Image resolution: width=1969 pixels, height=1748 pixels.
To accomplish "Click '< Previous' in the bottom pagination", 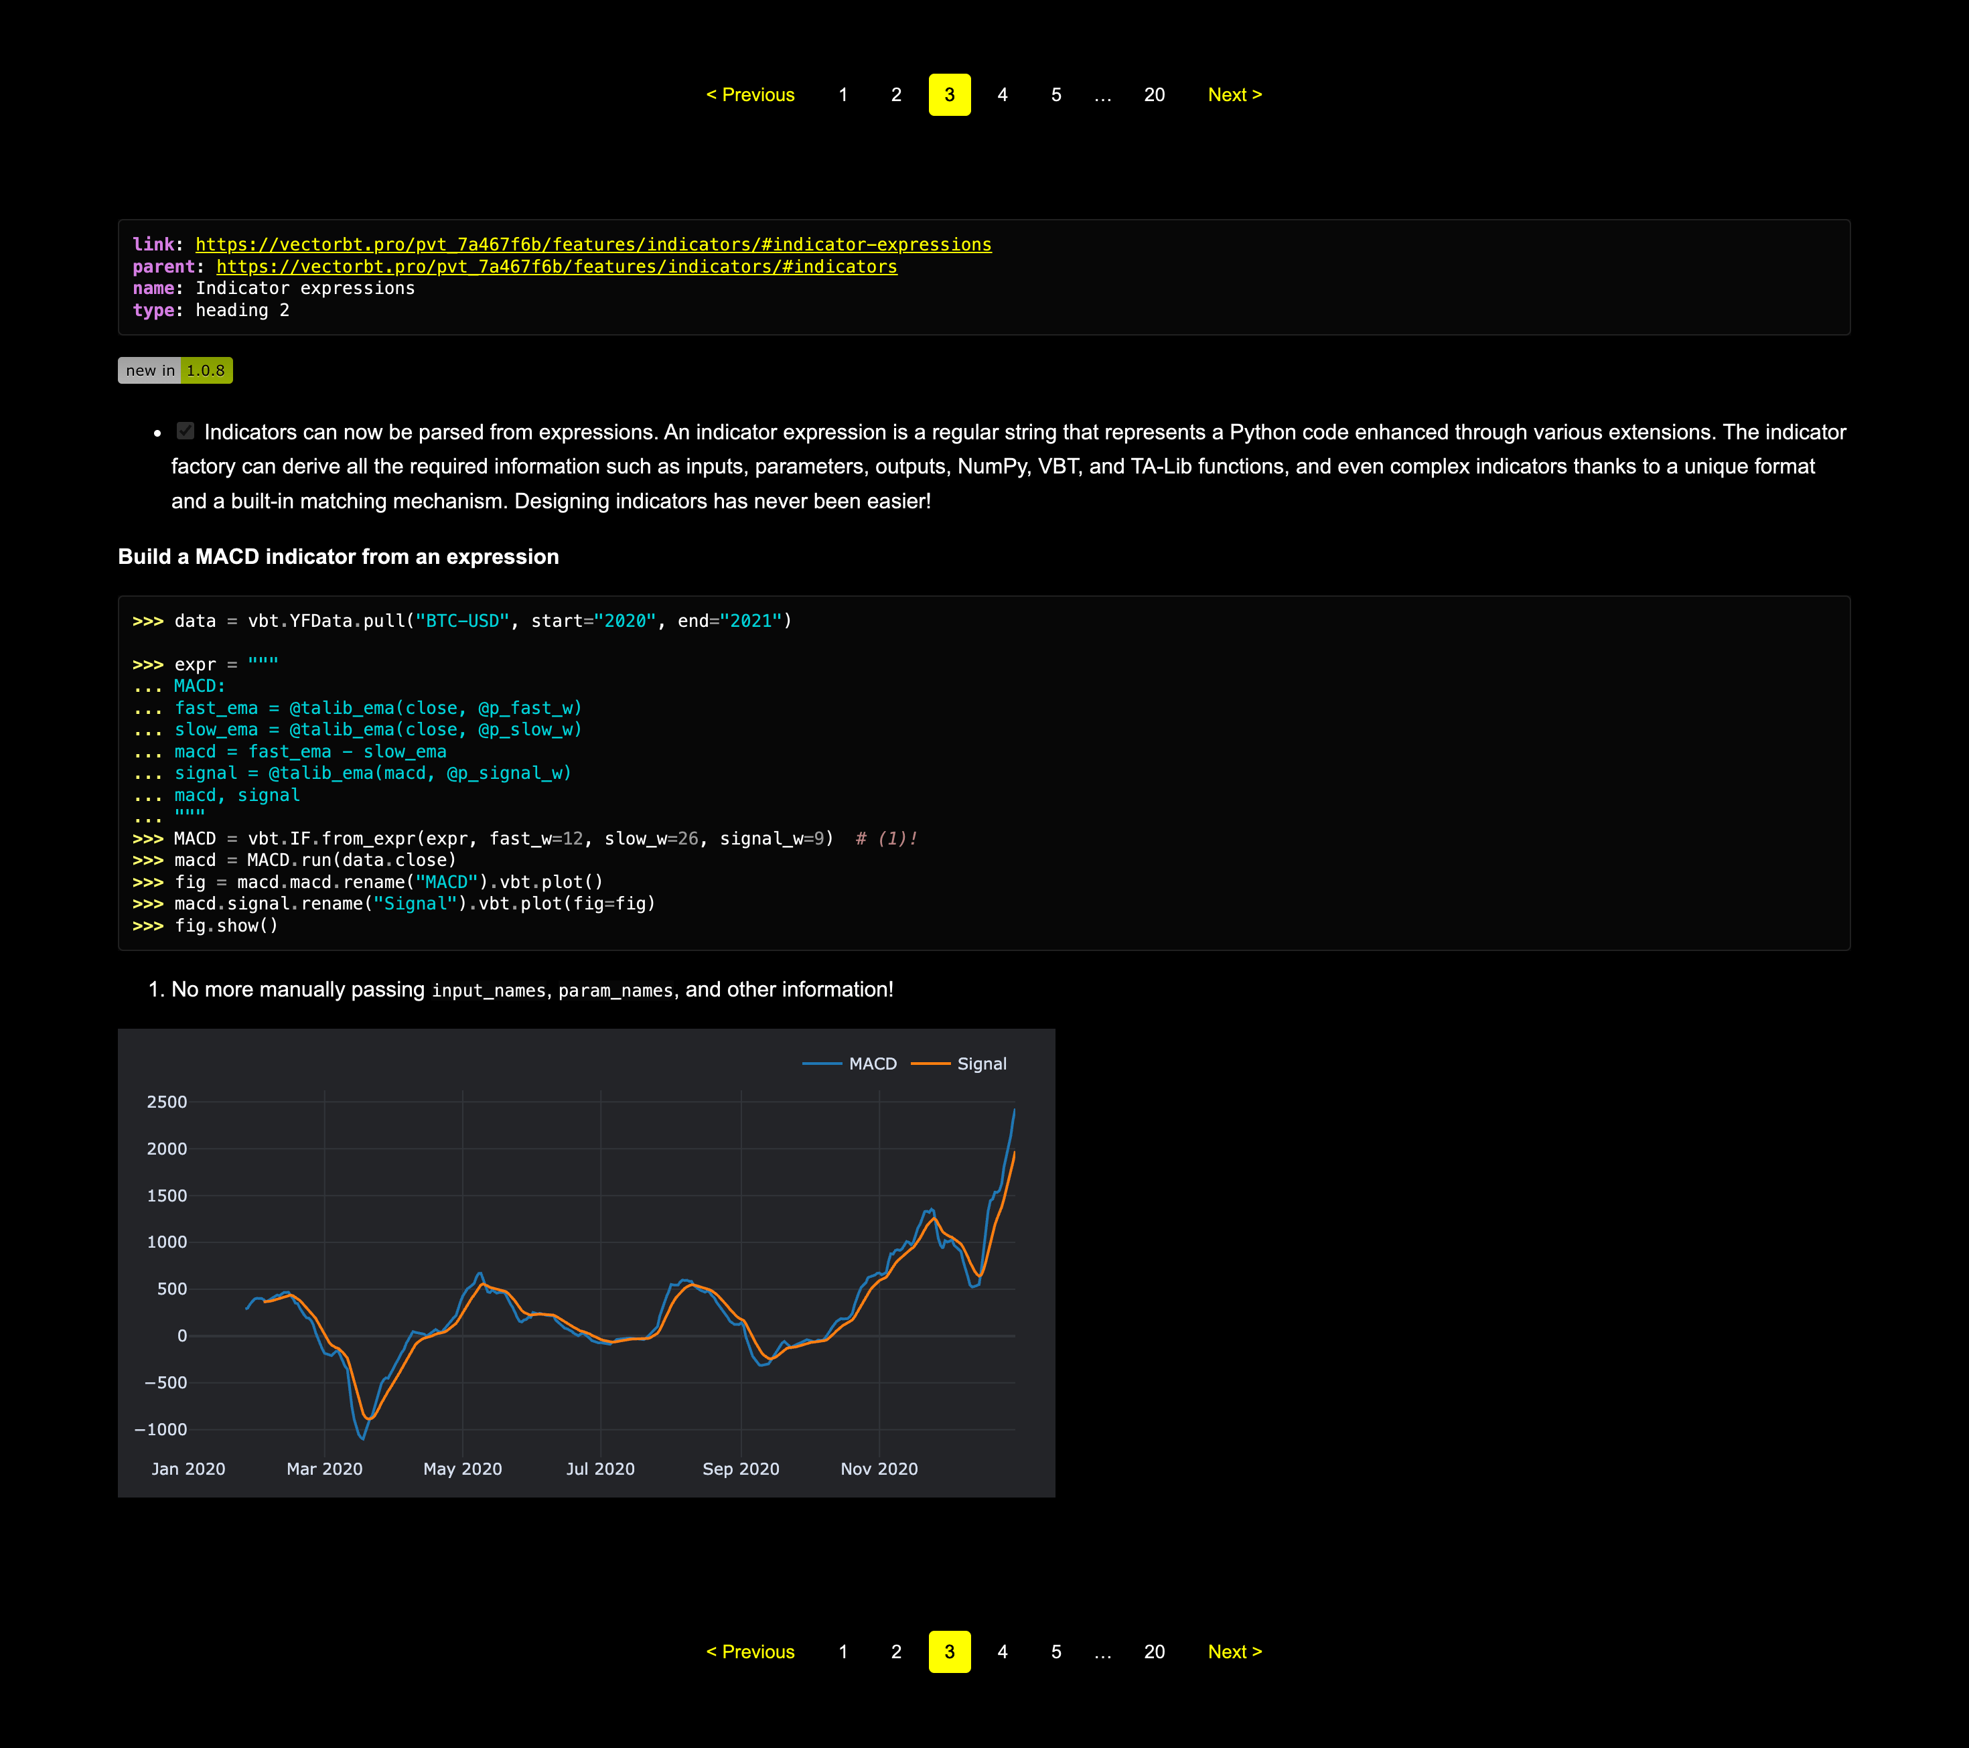I will 750,1651.
